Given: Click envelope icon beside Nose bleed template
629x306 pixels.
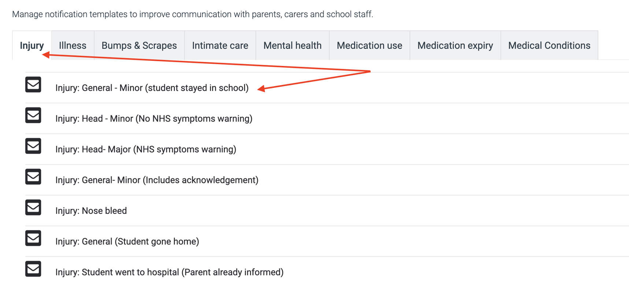Looking at the screenshot, I should (x=33, y=208).
